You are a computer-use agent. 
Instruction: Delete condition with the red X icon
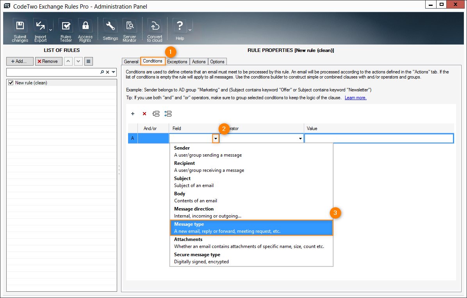click(x=144, y=114)
